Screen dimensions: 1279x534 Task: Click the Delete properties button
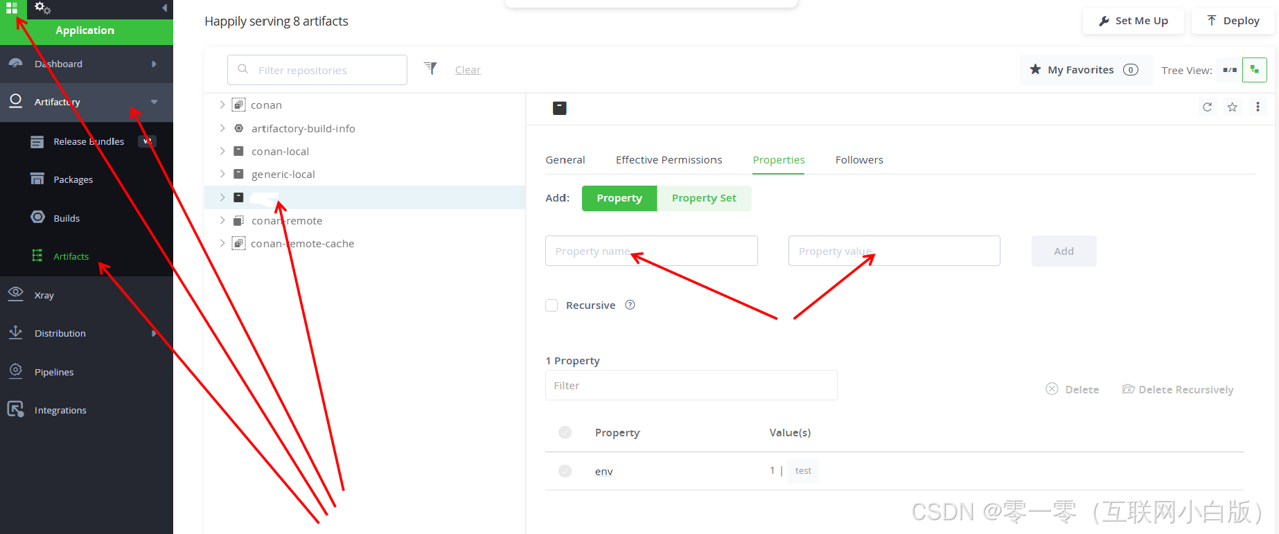[1073, 389]
